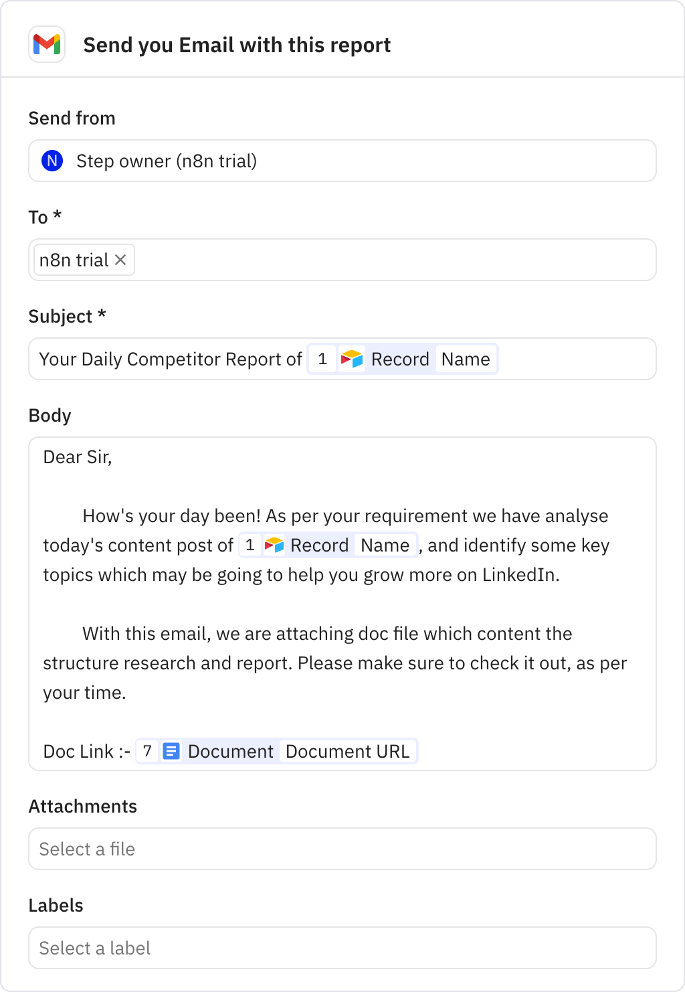Click the step number 7 badge in Doc Link

[x=148, y=751]
